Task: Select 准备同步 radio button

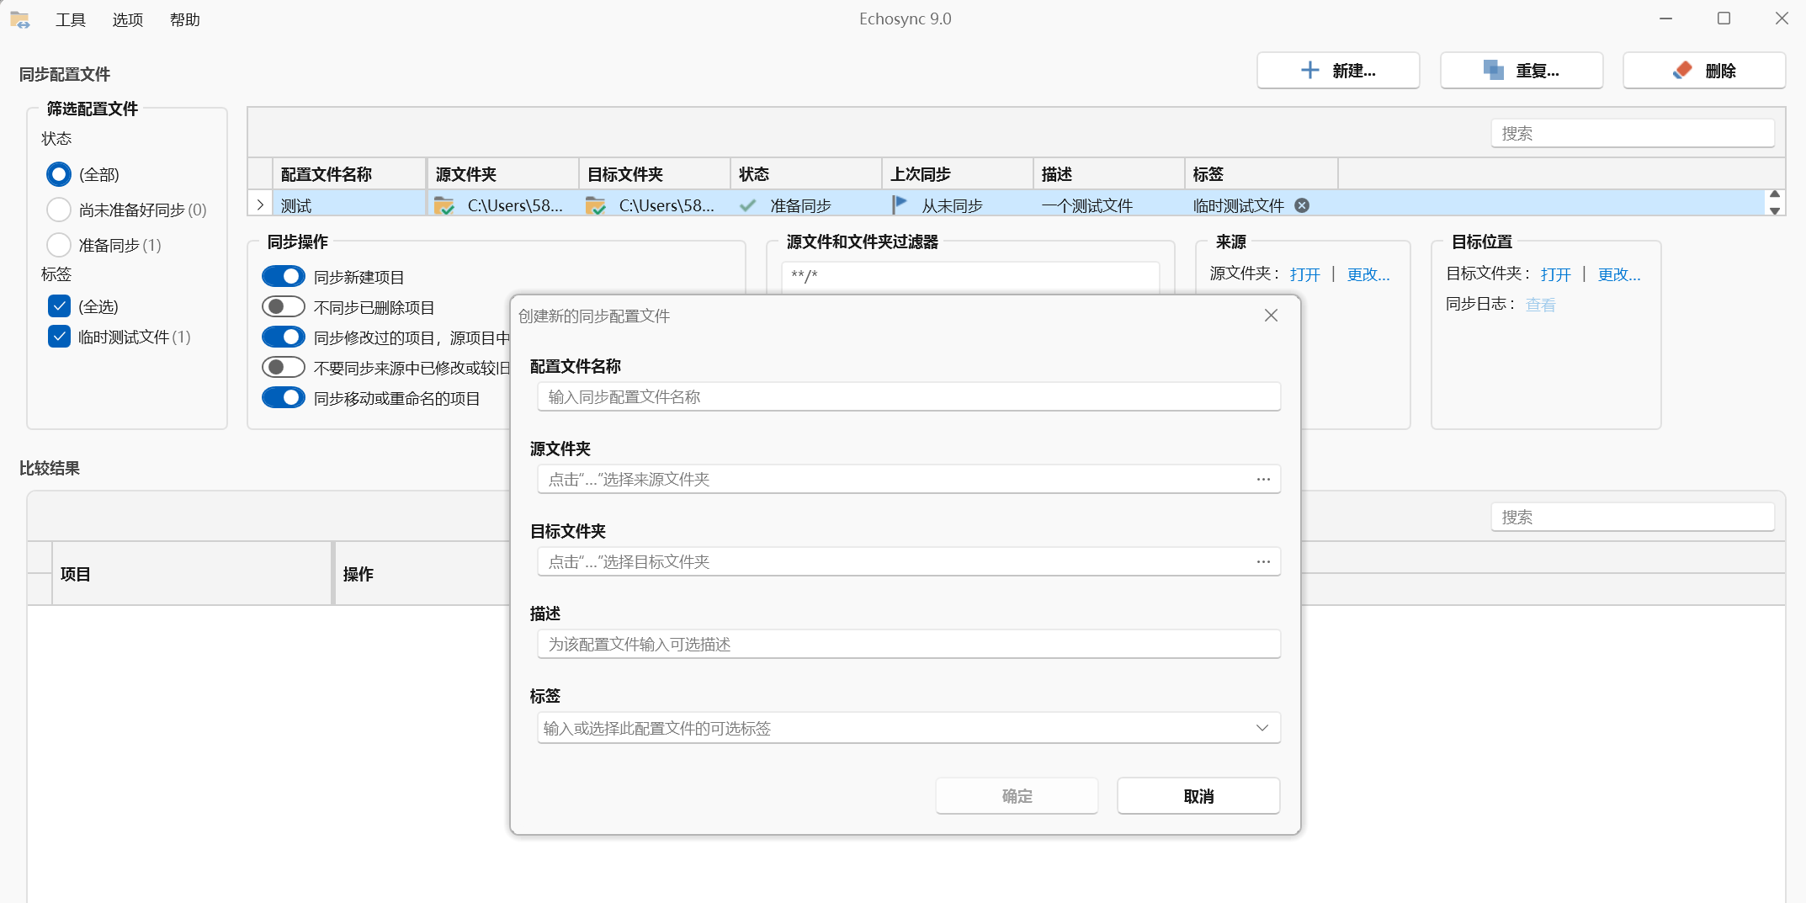Action: (59, 245)
